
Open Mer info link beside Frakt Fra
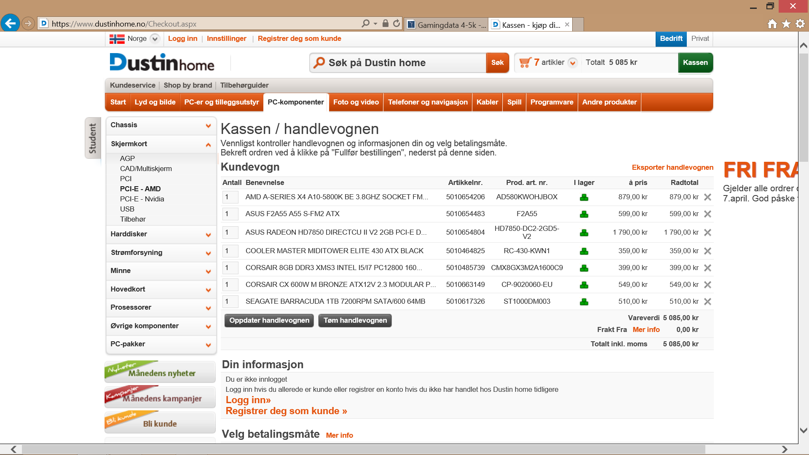click(x=646, y=330)
